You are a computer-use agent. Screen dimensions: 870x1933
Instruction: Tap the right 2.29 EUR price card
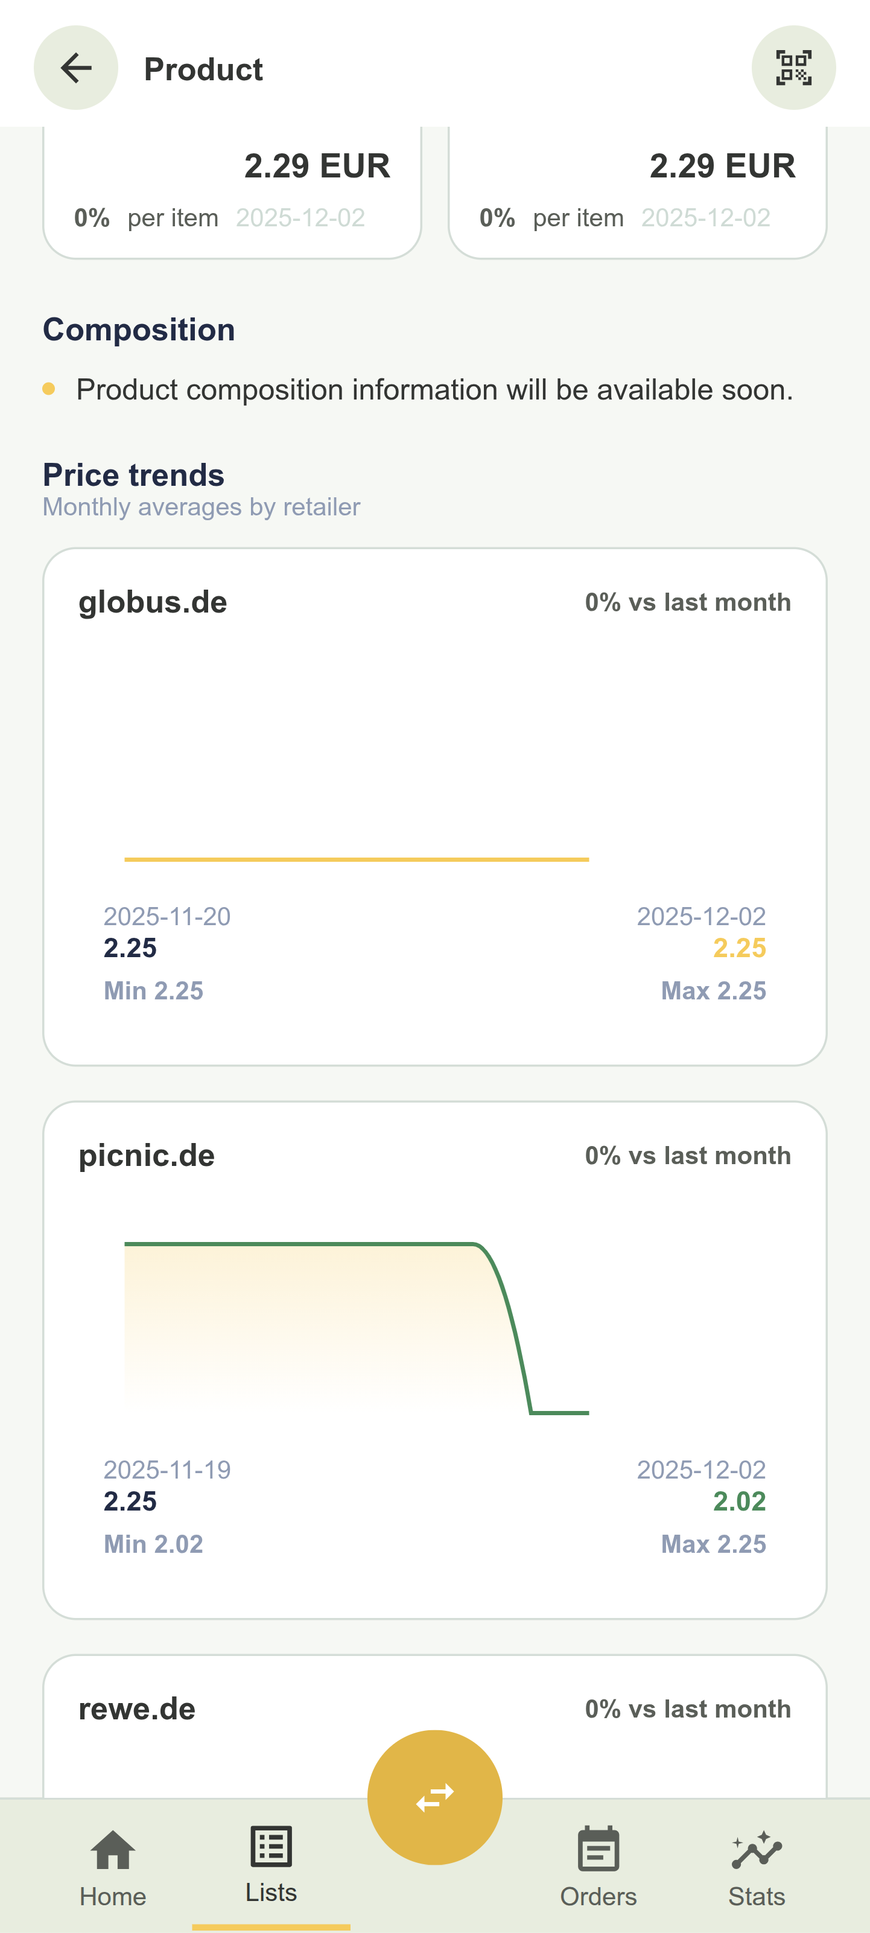pos(637,188)
